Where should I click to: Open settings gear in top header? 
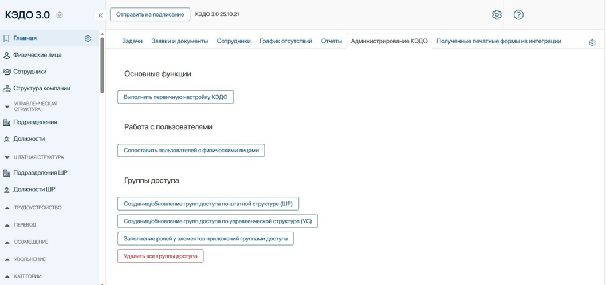point(497,15)
